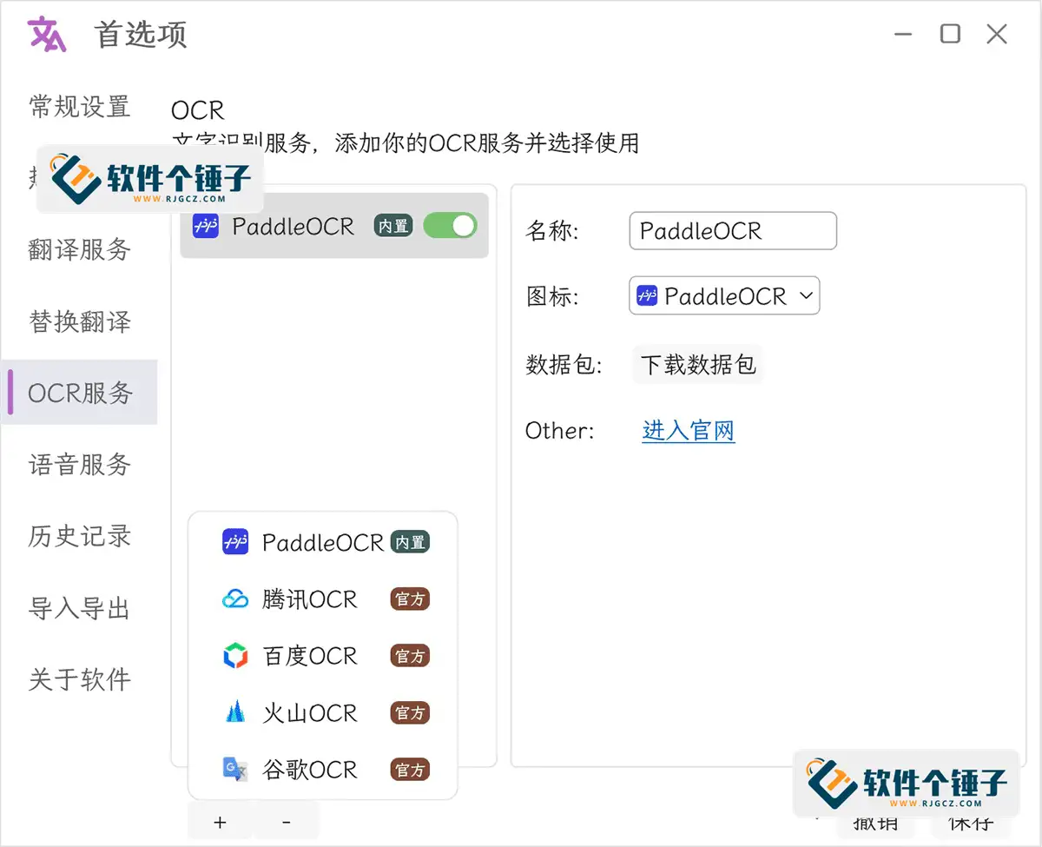Click the Other: label

(x=560, y=430)
